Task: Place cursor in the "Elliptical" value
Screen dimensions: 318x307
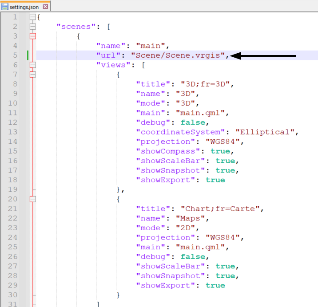Action: click(265, 132)
